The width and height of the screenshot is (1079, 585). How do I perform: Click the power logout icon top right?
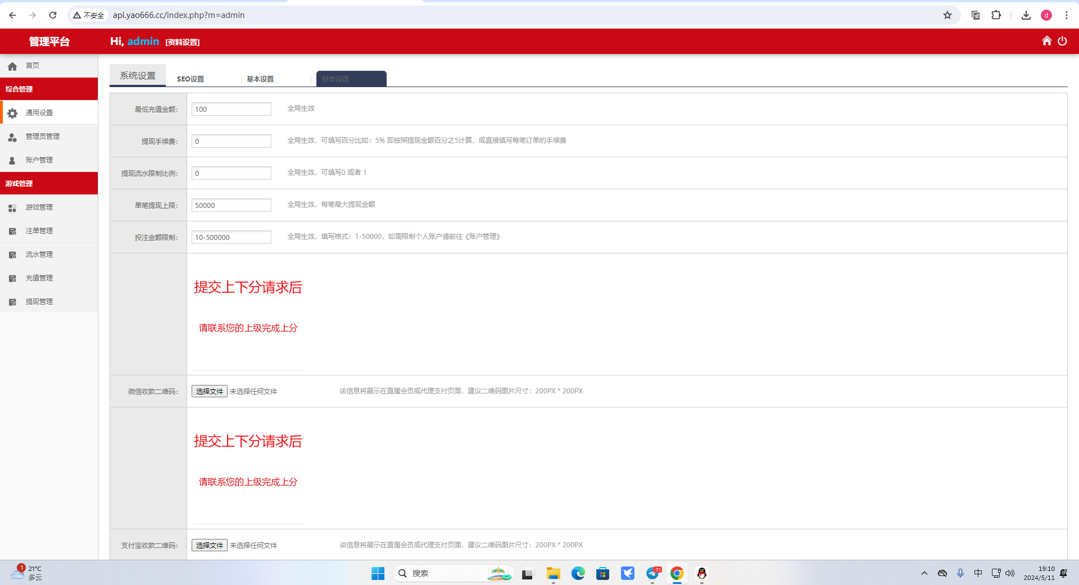coord(1063,41)
